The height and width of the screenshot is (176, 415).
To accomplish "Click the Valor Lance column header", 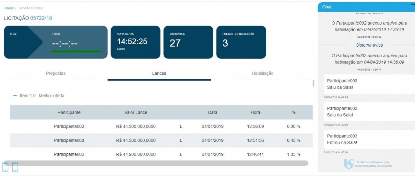I will tap(136, 113).
